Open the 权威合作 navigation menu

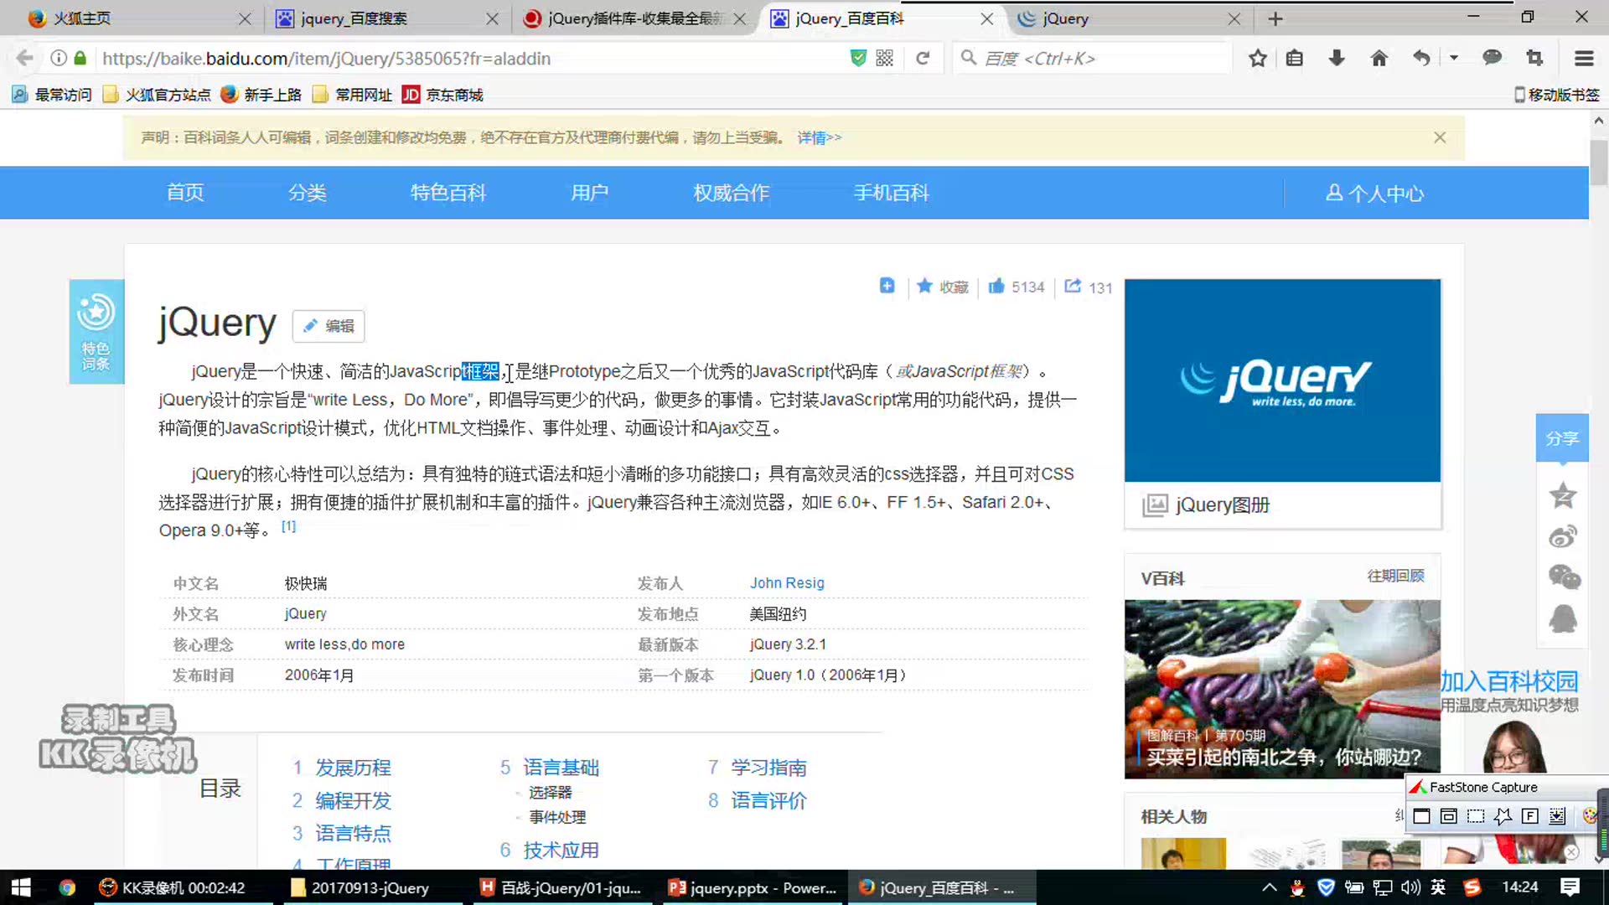732,193
